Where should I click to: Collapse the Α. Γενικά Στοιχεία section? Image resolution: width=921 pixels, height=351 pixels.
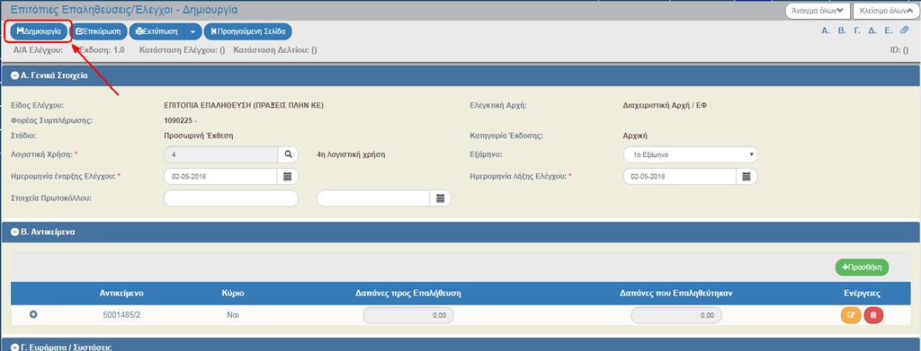click(14, 75)
